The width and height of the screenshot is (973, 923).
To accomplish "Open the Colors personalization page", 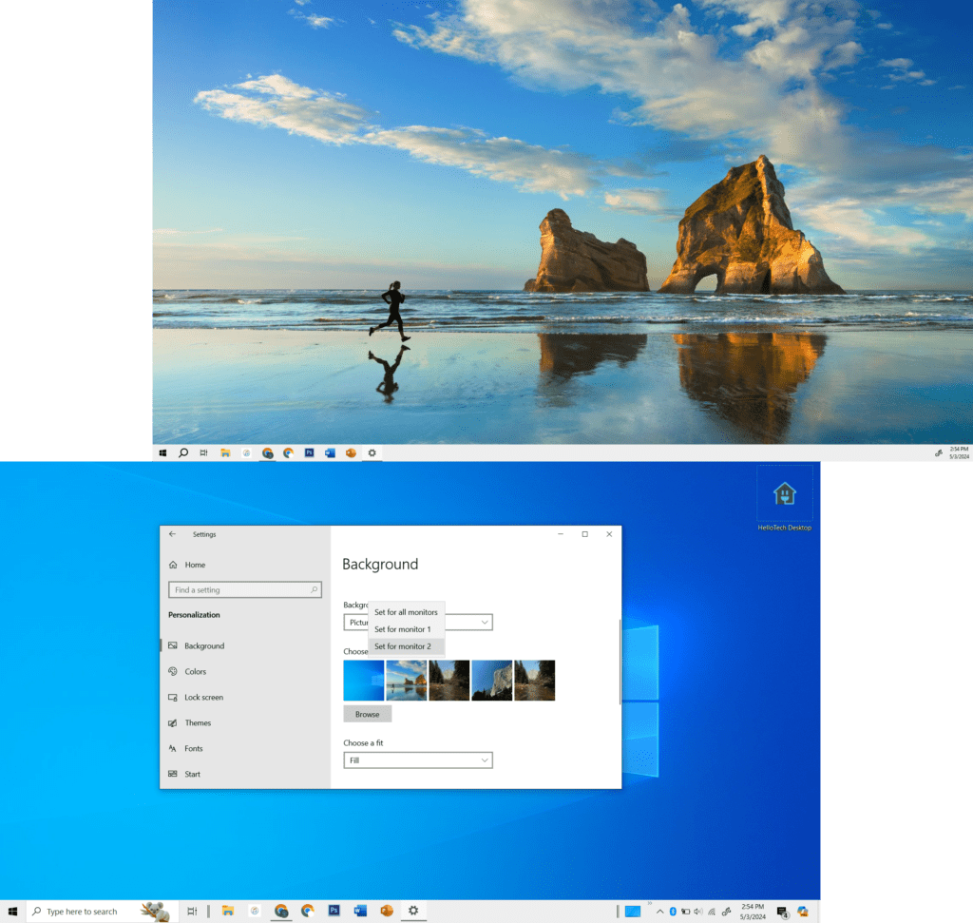I will coord(195,672).
